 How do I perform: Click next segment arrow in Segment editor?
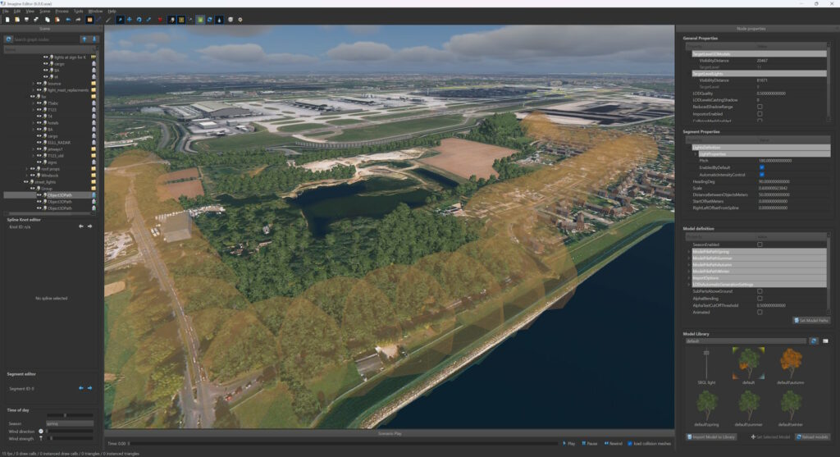point(89,388)
